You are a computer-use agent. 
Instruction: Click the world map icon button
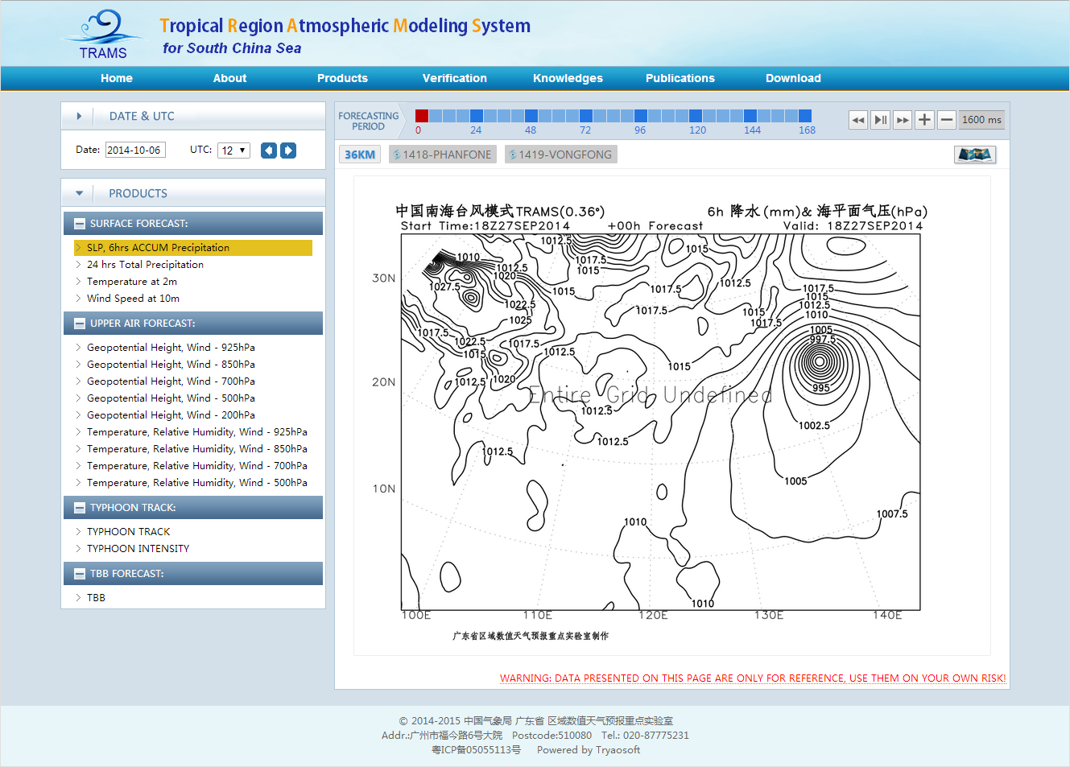974,155
